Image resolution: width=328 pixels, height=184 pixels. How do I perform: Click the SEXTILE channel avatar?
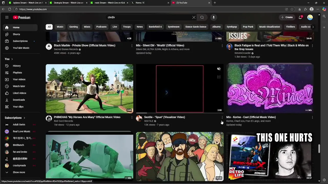pyautogui.click(x=139, y=118)
